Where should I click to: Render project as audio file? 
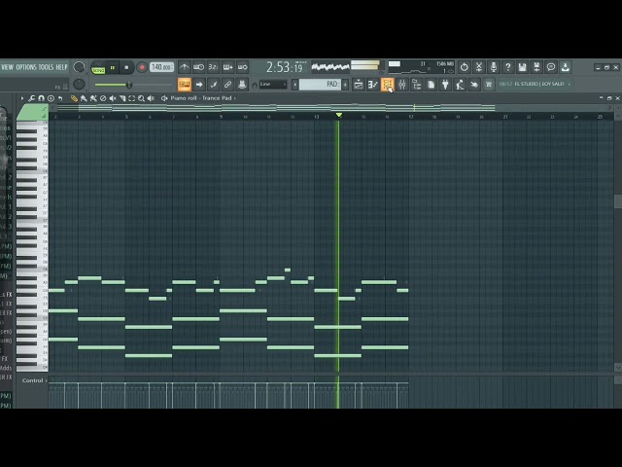tap(536, 67)
